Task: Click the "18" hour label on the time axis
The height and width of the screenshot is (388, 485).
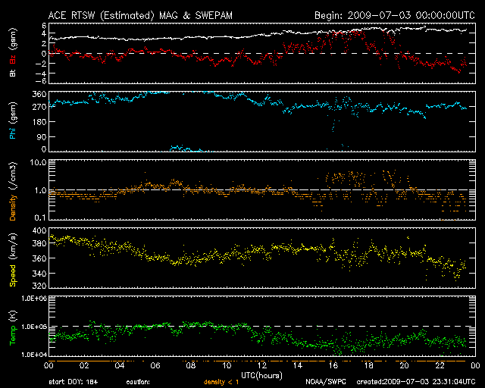Action: (369, 365)
